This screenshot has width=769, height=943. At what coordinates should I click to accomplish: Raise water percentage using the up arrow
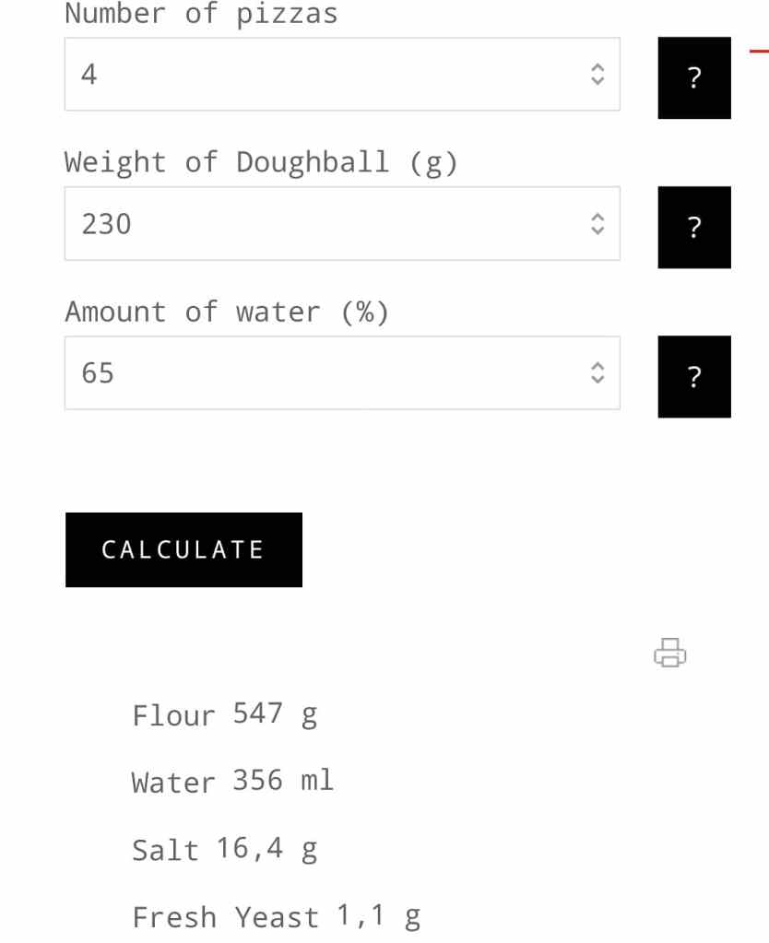(597, 367)
